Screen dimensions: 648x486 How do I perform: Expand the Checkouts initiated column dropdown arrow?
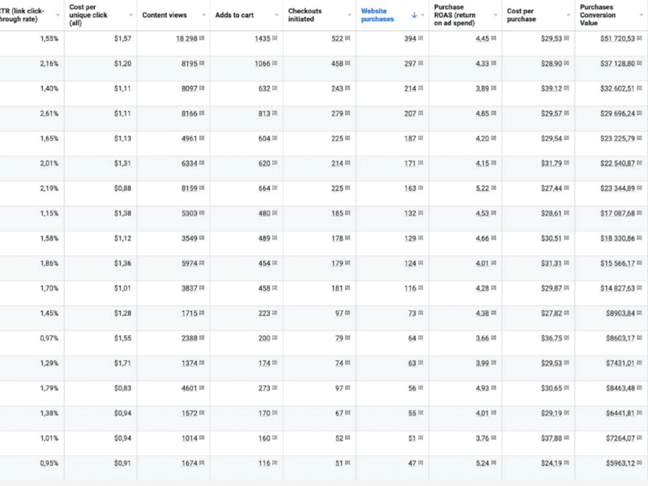tap(350, 15)
